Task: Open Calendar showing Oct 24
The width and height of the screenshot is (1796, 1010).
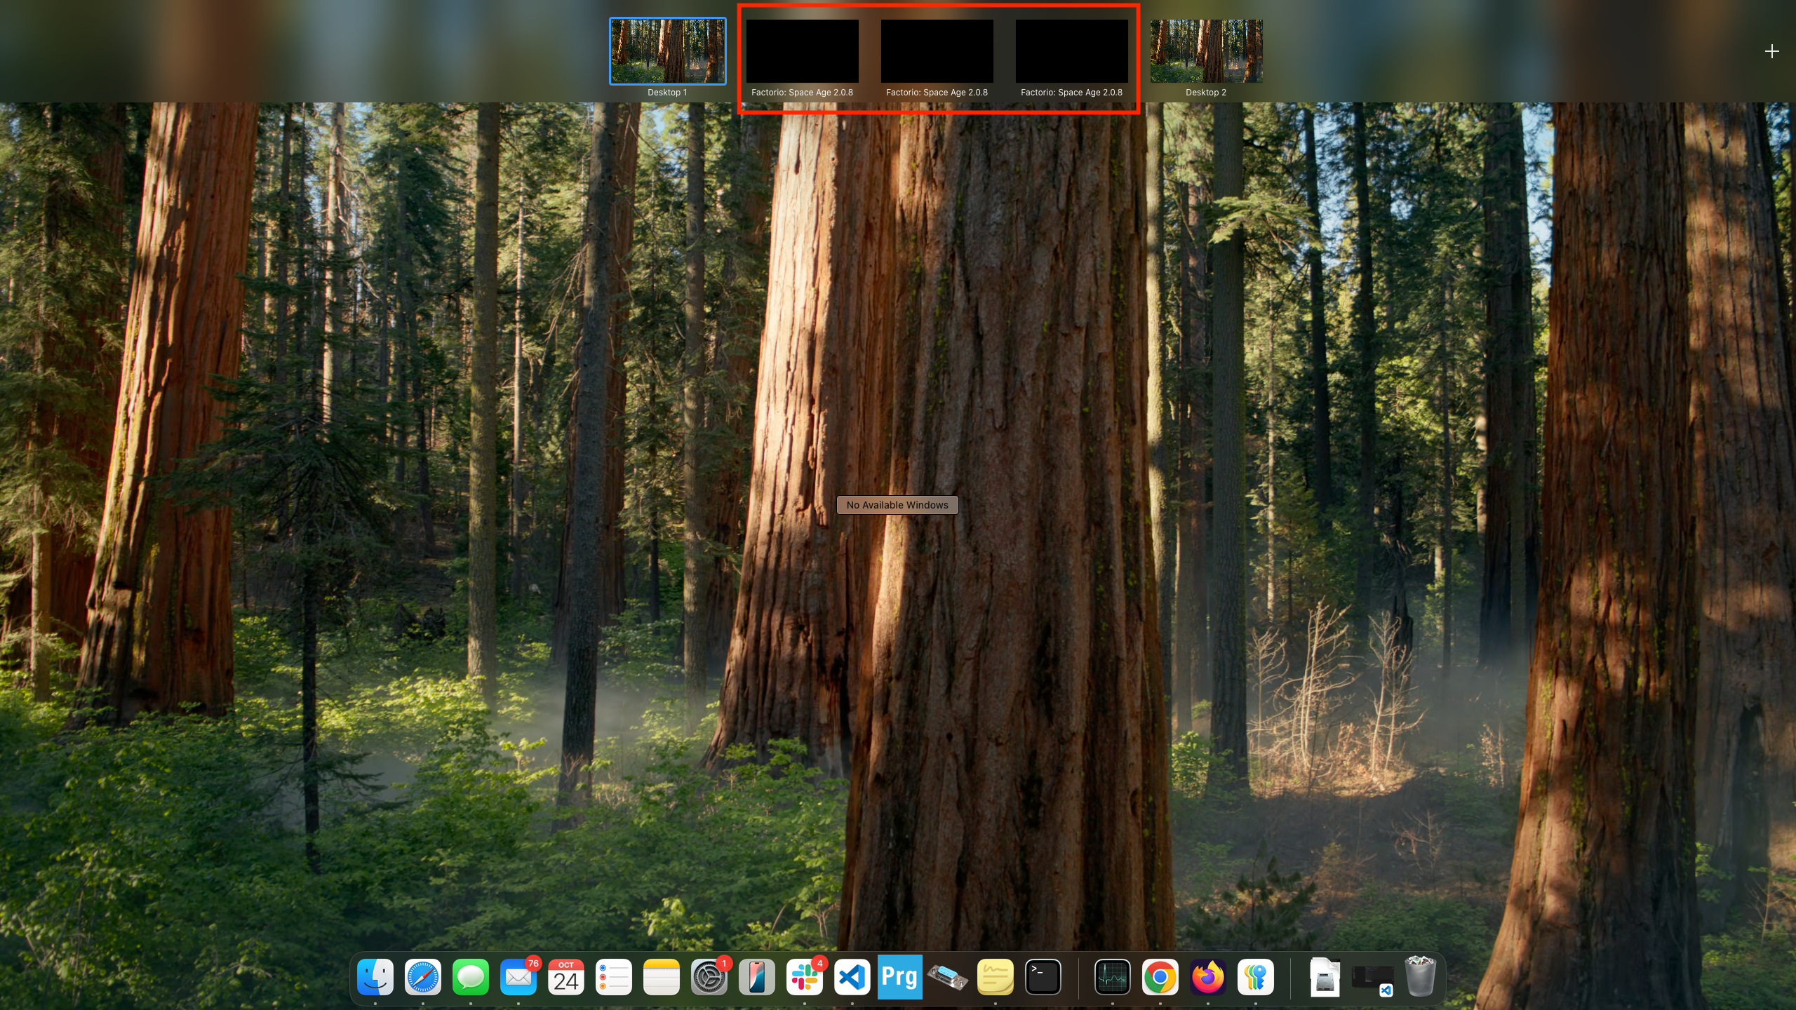Action: pyautogui.click(x=566, y=977)
